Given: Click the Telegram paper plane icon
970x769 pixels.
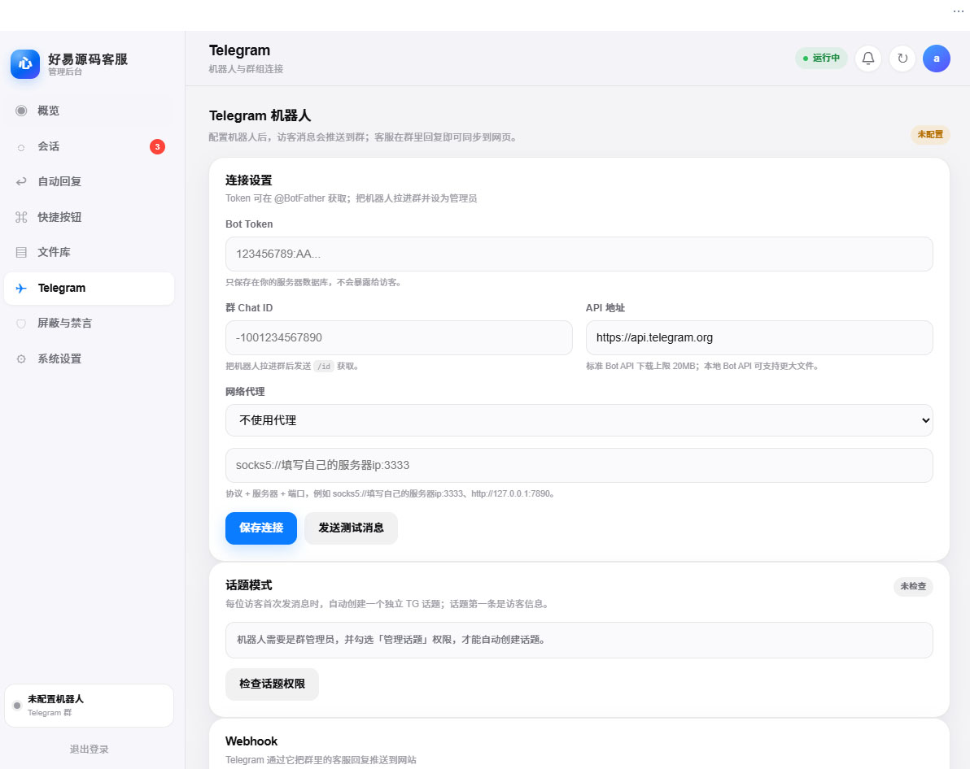Looking at the screenshot, I should tap(21, 288).
